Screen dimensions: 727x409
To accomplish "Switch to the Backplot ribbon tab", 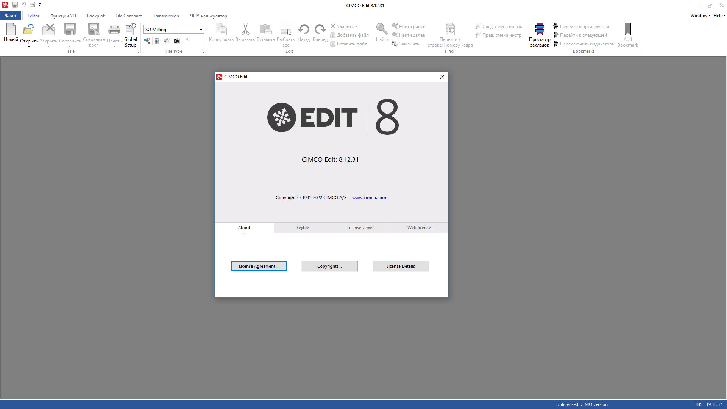I will point(96,16).
